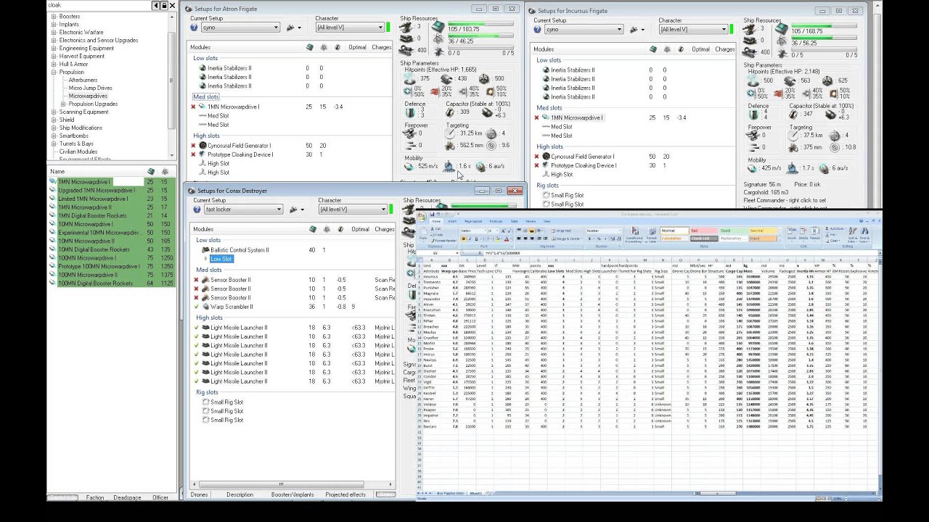This screenshot has width=929, height=522.
Task: Open Format as Table in Excel
Action: click(x=651, y=235)
